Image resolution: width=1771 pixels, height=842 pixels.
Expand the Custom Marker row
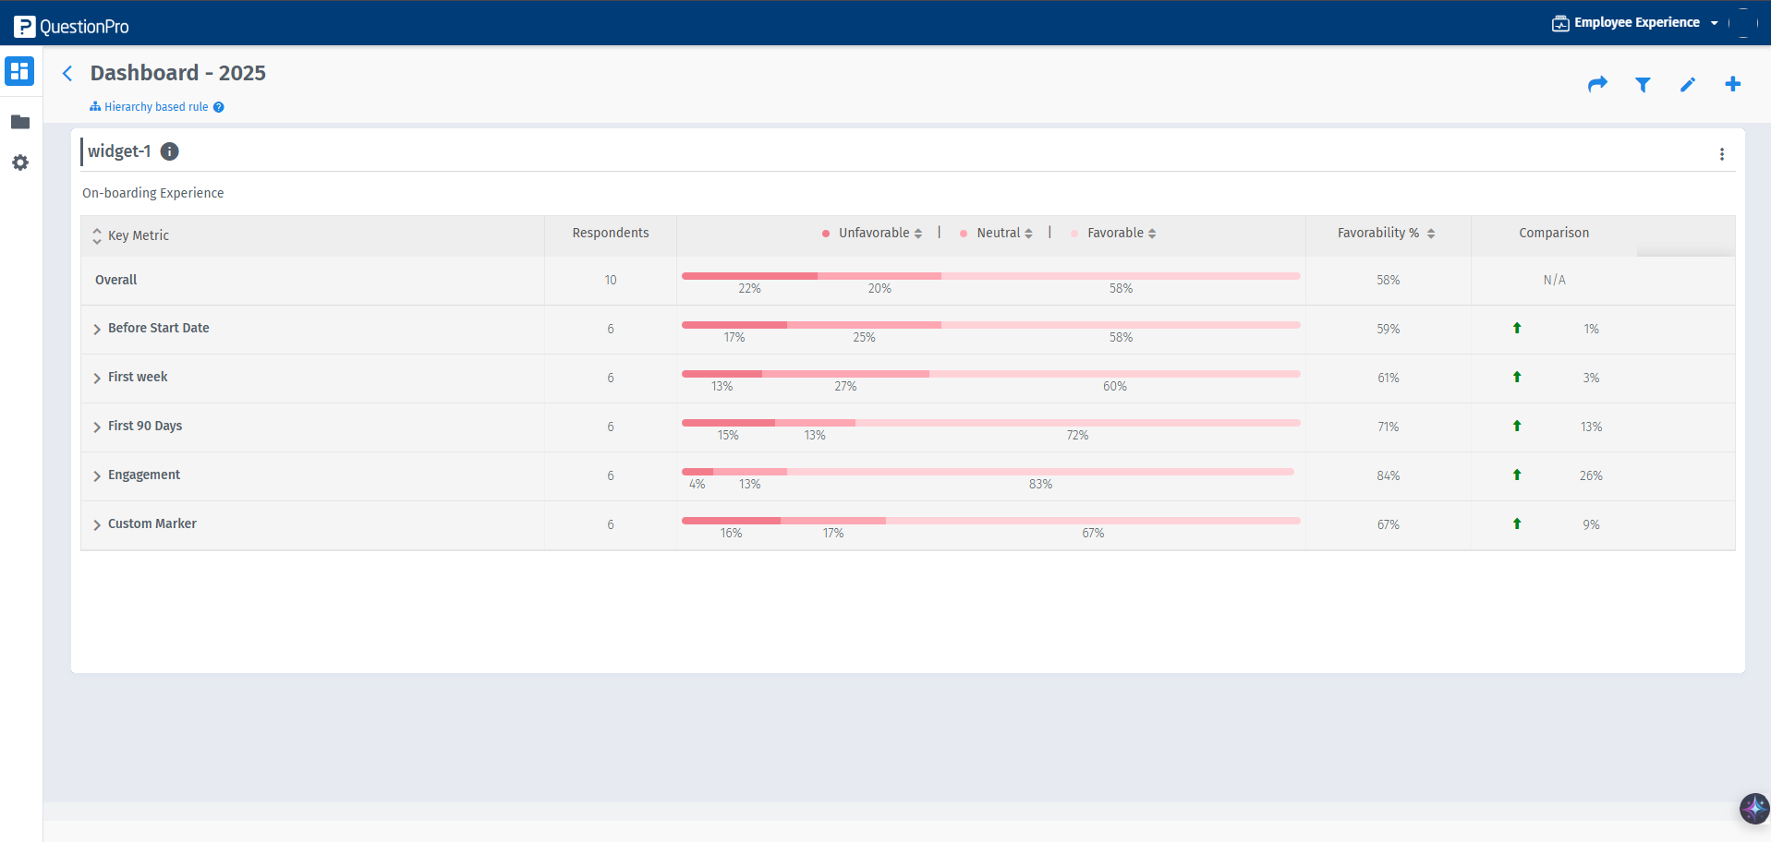pos(97,525)
